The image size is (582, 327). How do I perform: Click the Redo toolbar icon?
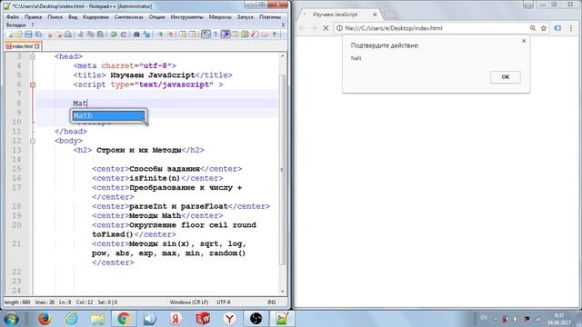point(124,35)
